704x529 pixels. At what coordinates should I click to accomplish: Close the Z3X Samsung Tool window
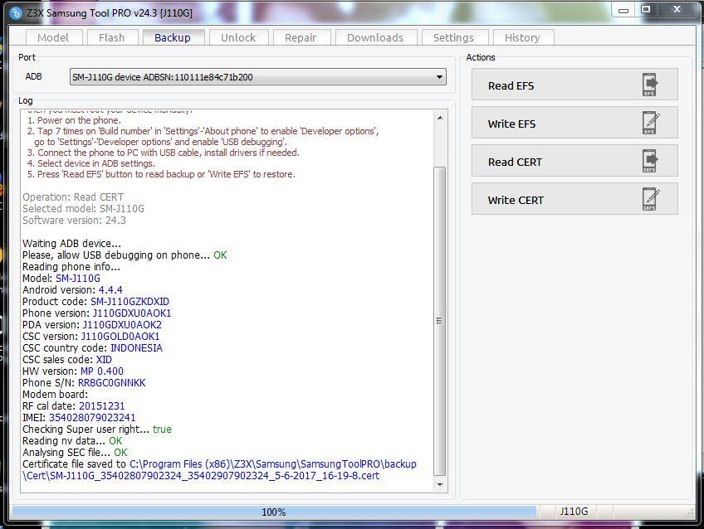[677, 10]
